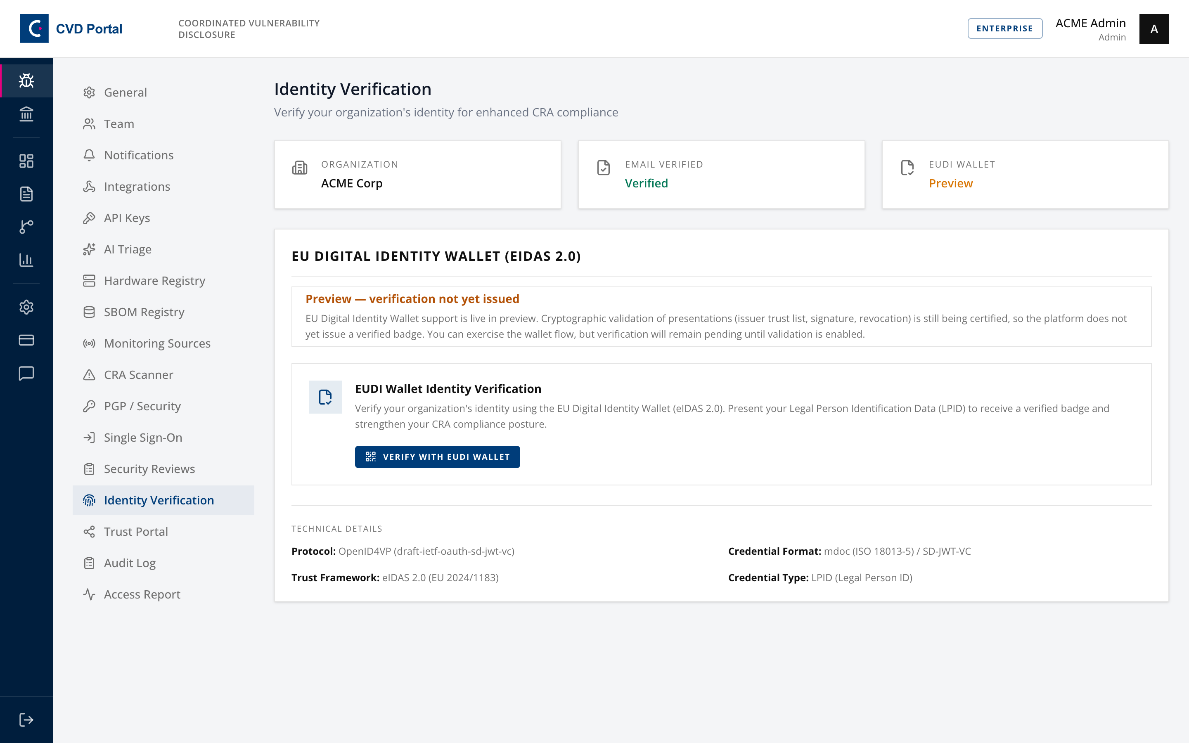Viewport: 1189px width, 743px height.
Task: Click the EUDI Wallet card icon
Action: 907,168
